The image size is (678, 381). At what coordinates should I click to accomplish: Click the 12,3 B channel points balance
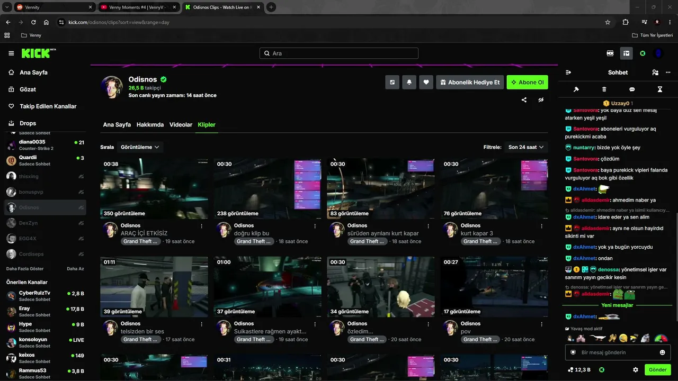[579, 370]
